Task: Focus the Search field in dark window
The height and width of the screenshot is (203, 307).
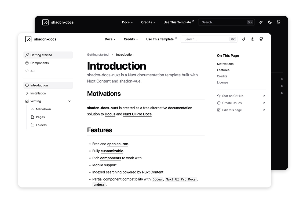Action: (226, 22)
